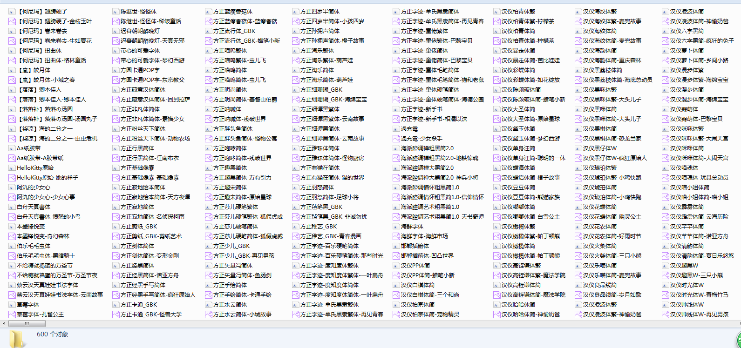The width and height of the screenshot is (741, 348).
Task: Click the scrollbar's left arrow button
Action: 4,323
